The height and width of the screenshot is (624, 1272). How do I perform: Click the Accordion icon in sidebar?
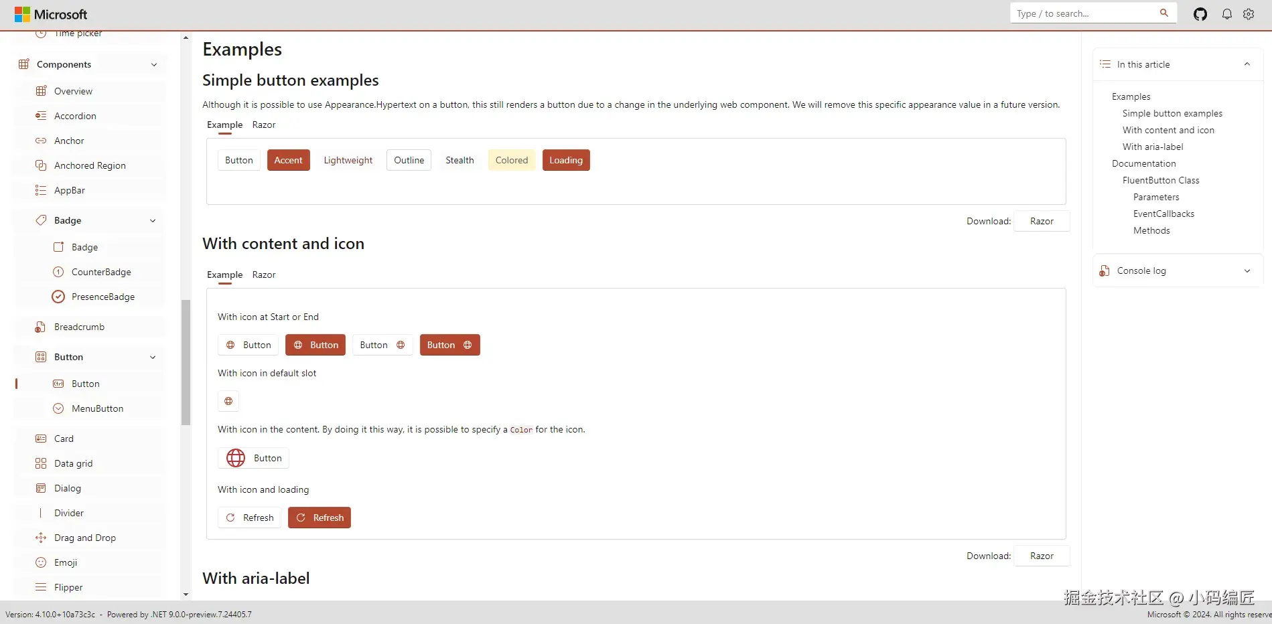point(41,116)
